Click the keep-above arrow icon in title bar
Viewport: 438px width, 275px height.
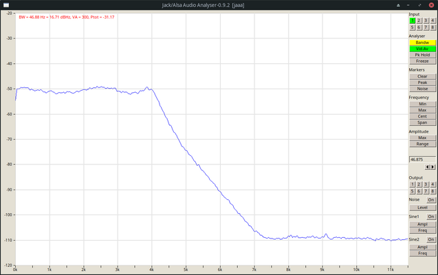398,5
